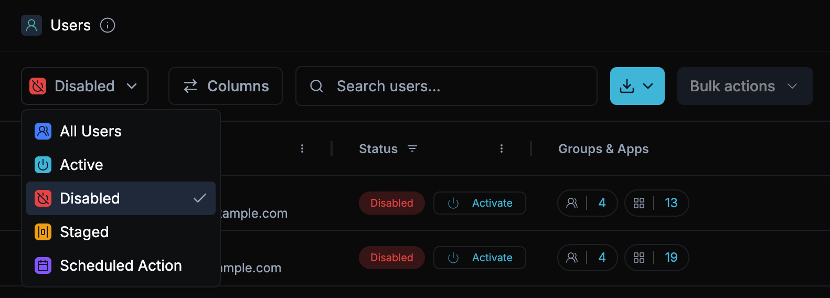Screen dimensions: 830x298
Task: Select Staged filter option
Action: point(84,232)
